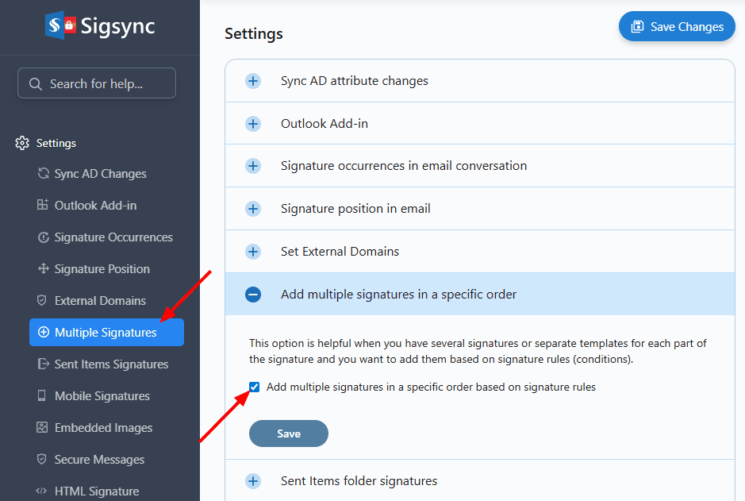This screenshot has height=501, width=745.
Task: Click the External Domains shield icon
Action: pos(43,301)
